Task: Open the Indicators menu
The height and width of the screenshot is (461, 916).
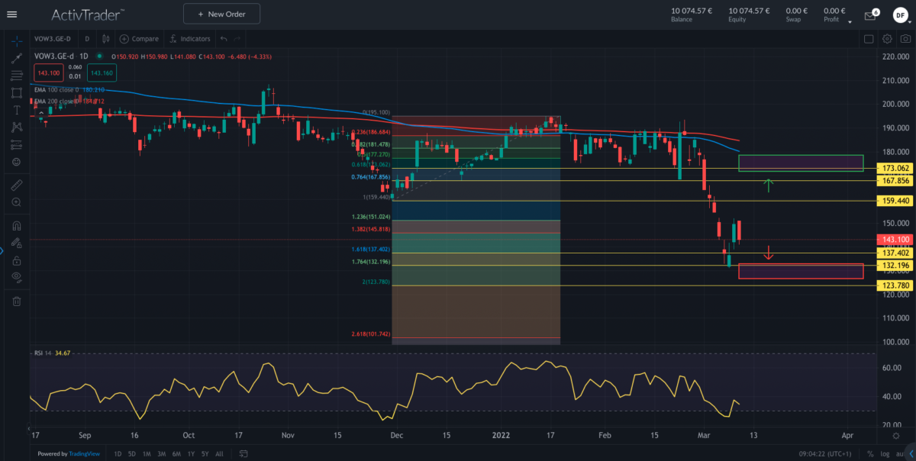Action: [189, 38]
